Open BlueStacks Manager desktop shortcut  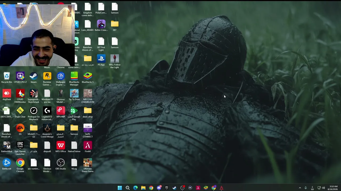[x=74, y=79]
